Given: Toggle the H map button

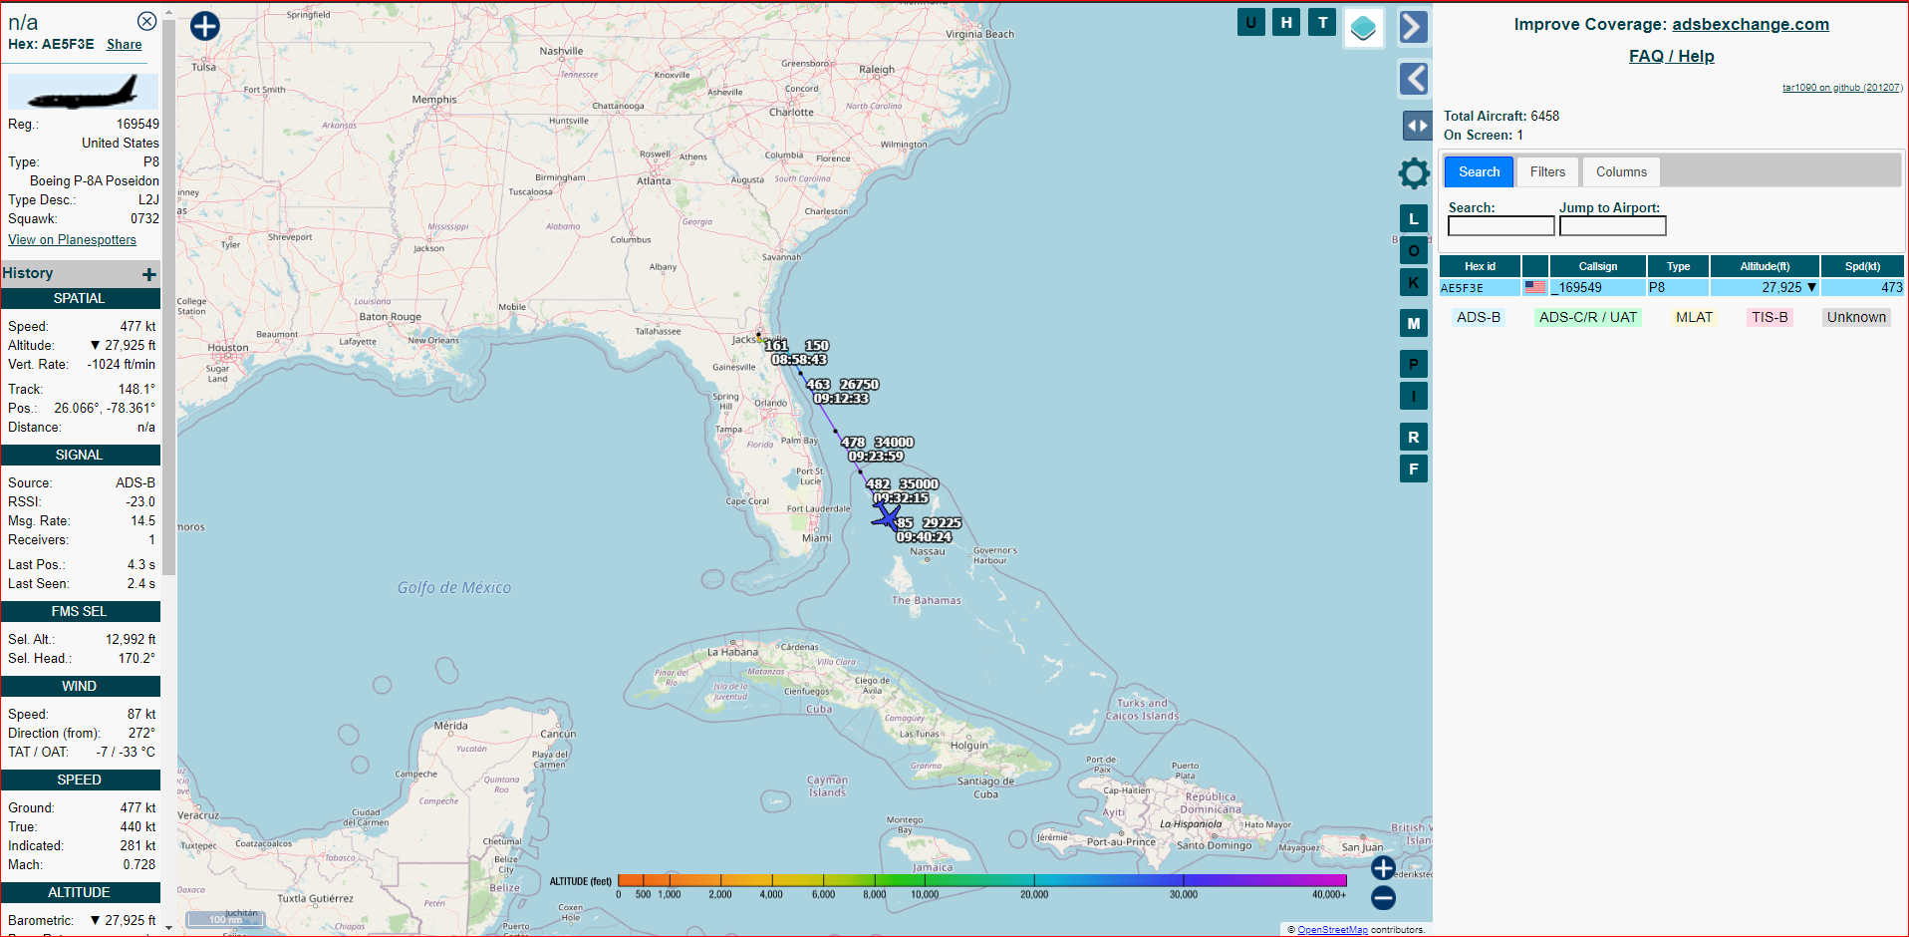Looking at the screenshot, I should pos(1287,22).
